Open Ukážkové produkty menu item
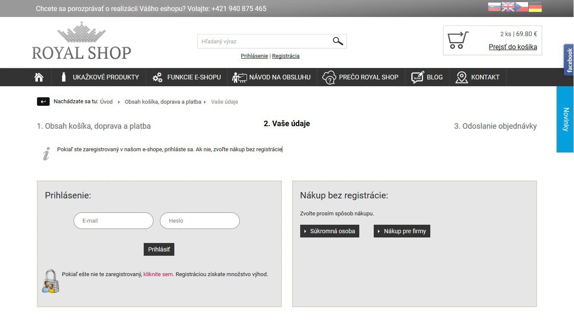Image resolution: width=574 pixels, height=322 pixels. [x=100, y=77]
